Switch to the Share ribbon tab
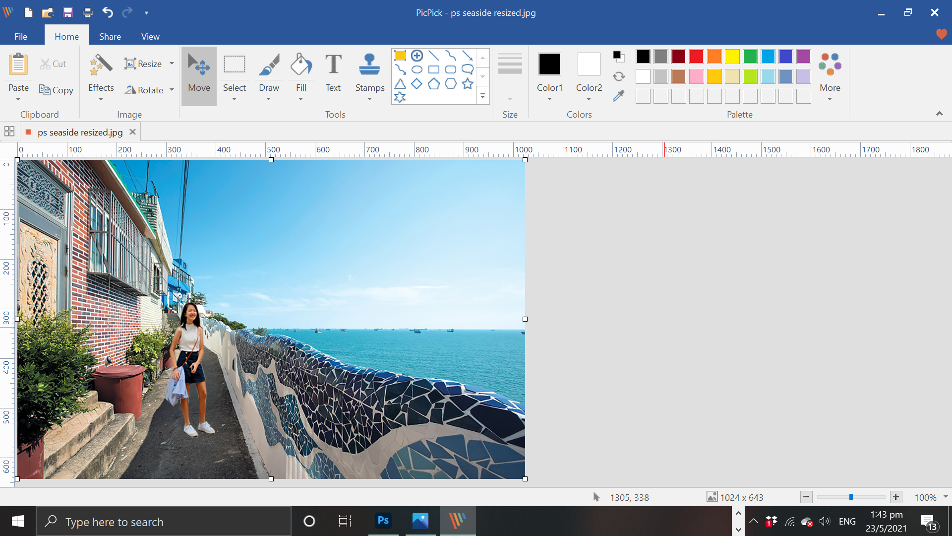The image size is (952, 536). coord(110,36)
